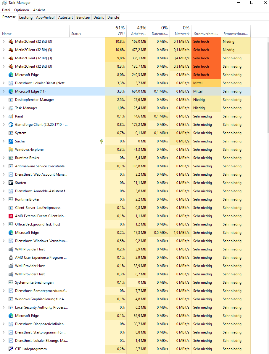Switch to the App-Verlauf tab
Viewport: 269px width, 354px height.
(x=46, y=18)
